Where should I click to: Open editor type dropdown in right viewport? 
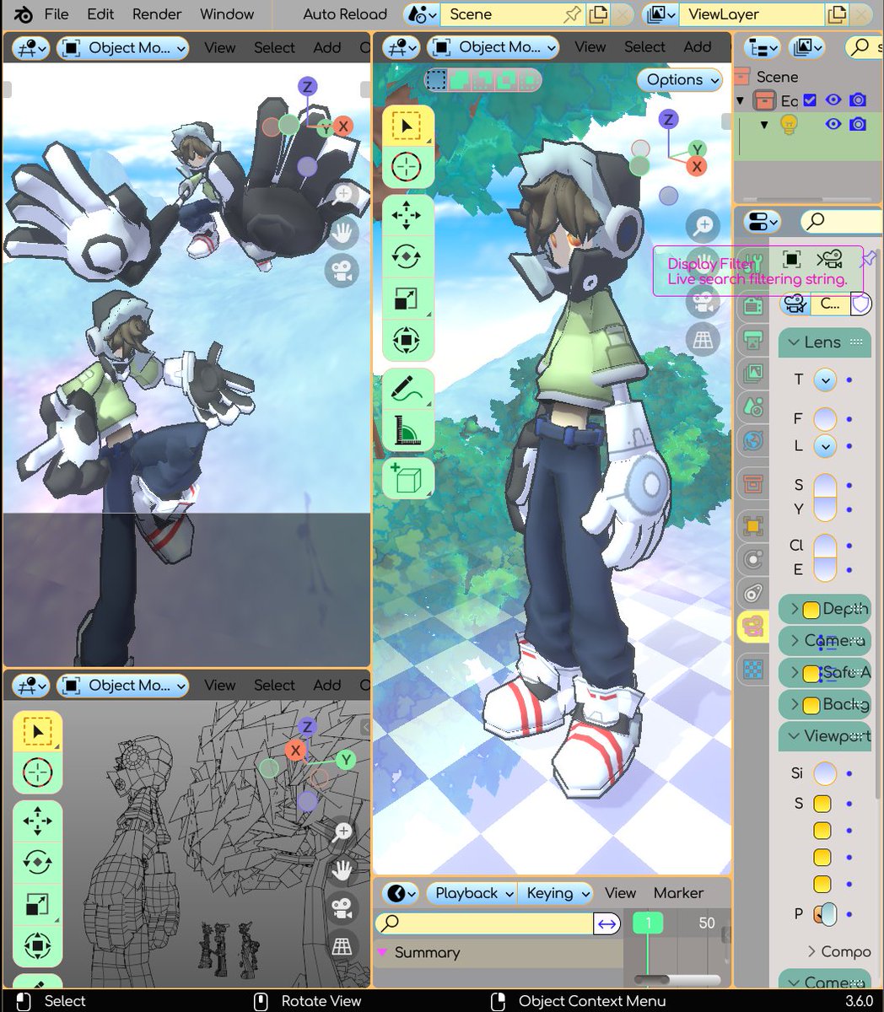pos(402,47)
